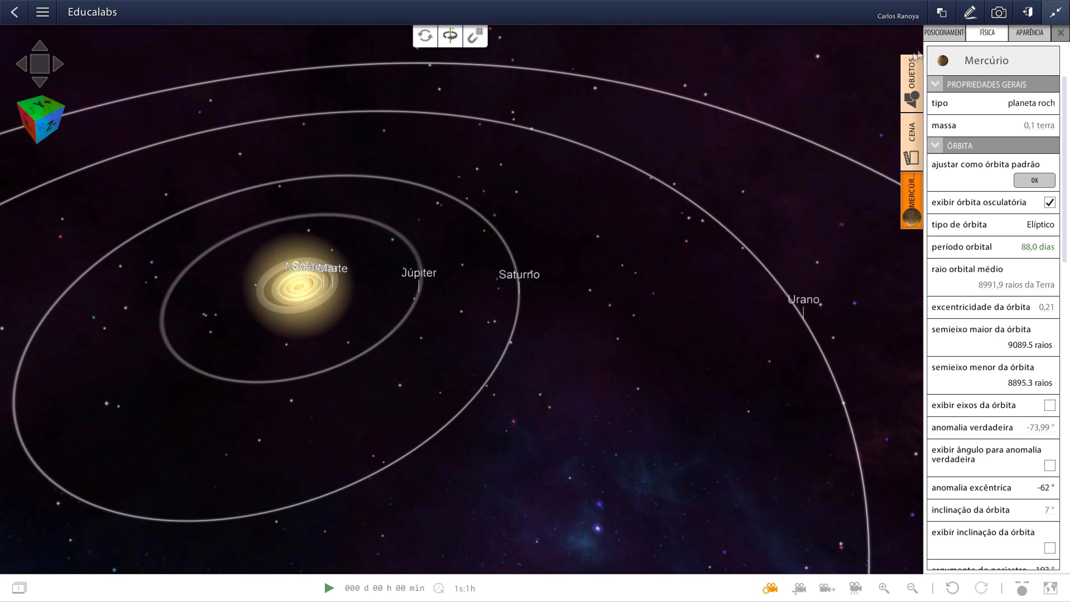The width and height of the screenshot is (1070, 602).
Task: Switch to the Posicionamento tab
Action: (x=944, y=33)
